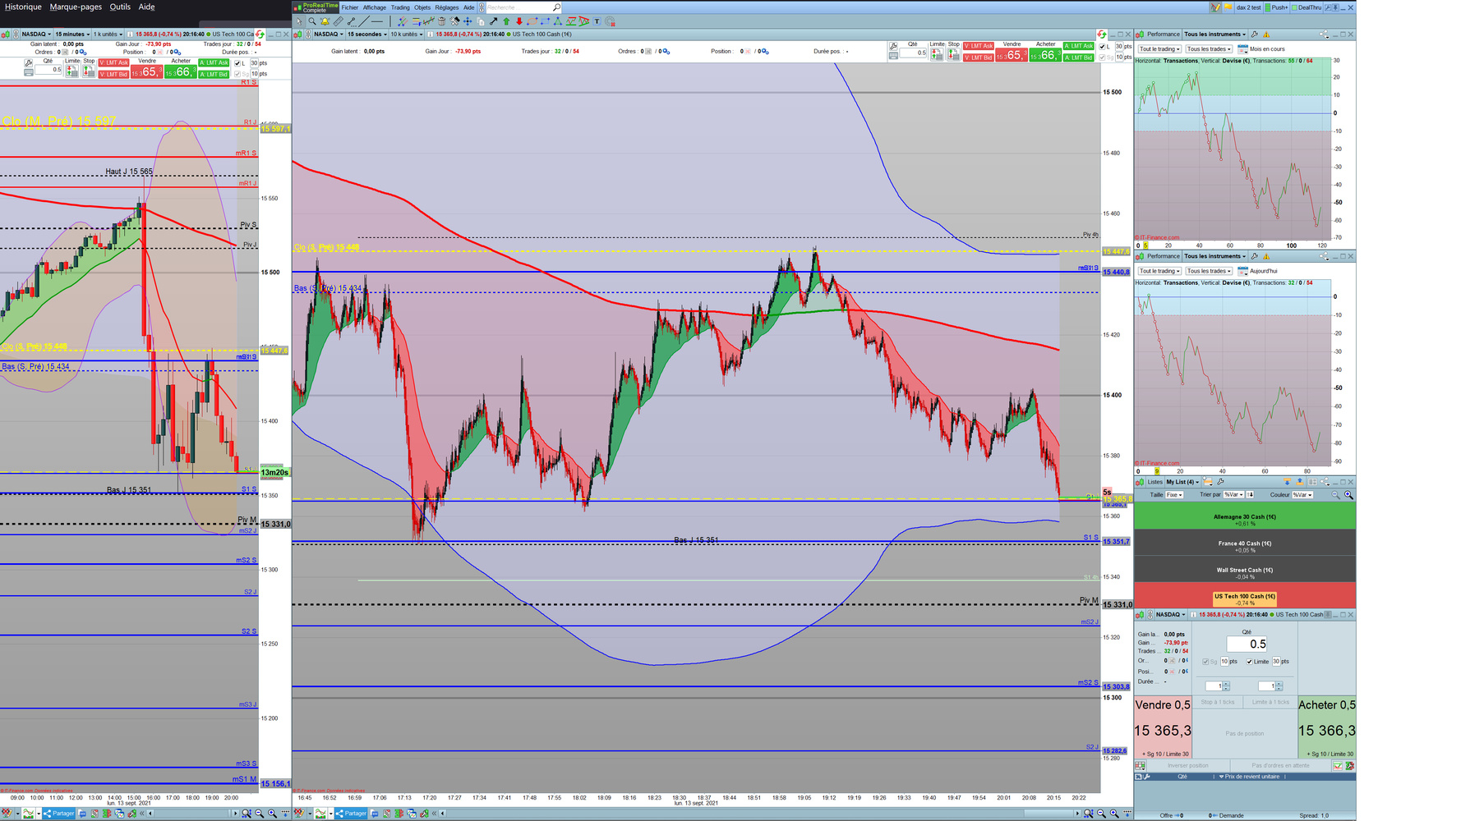Open the Historique browser menu

23,7
